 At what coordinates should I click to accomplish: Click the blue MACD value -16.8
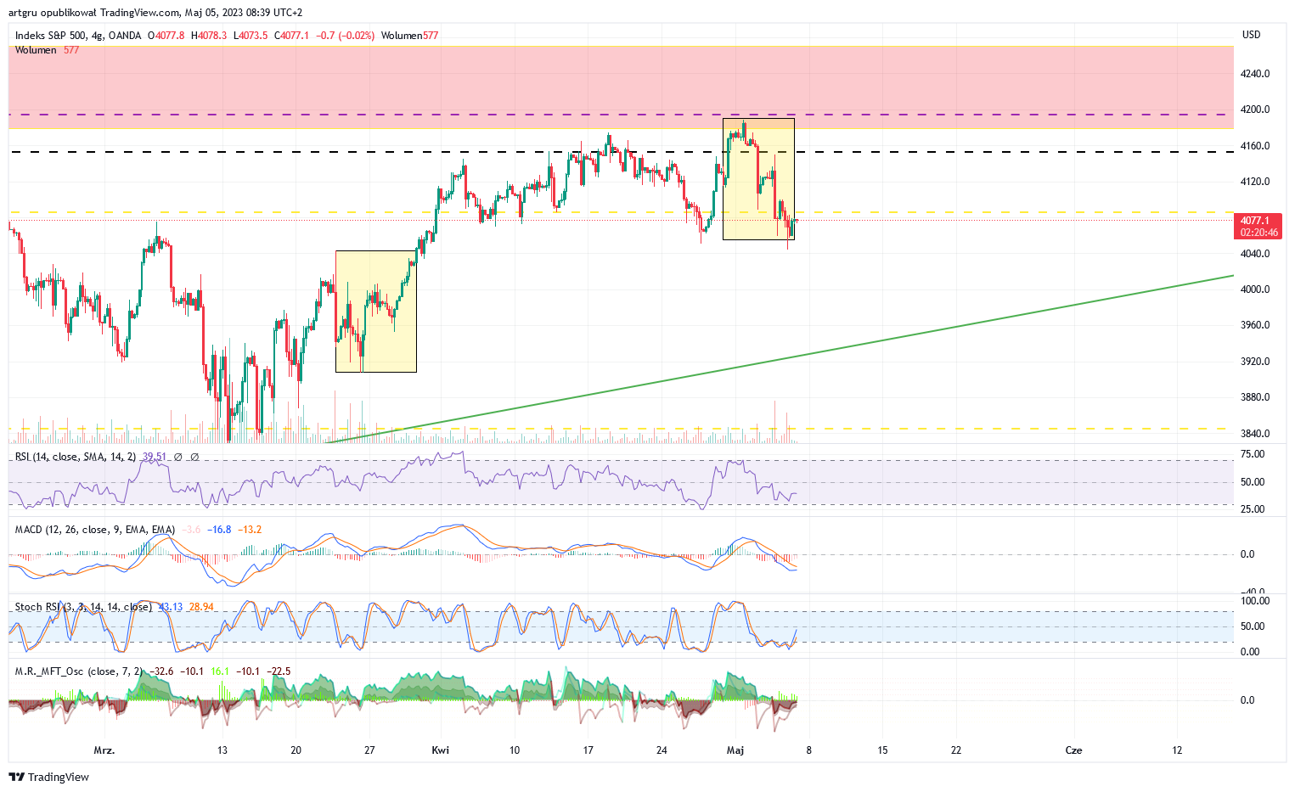tap(221, 530)
